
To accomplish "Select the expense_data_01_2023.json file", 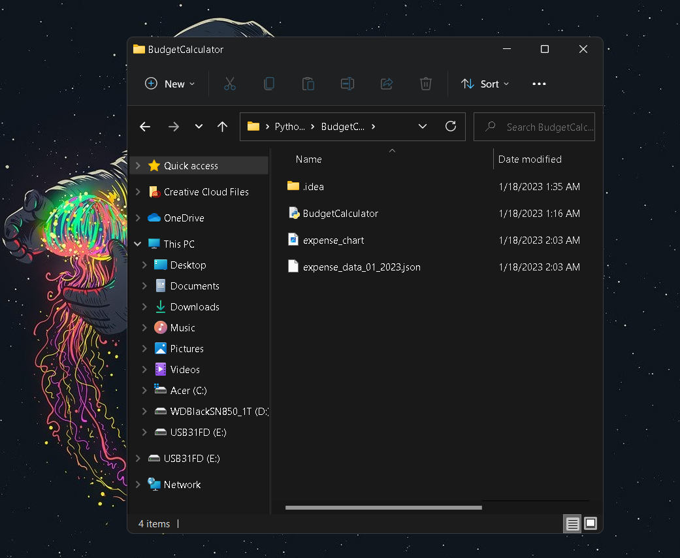I will tap(362, 267).
